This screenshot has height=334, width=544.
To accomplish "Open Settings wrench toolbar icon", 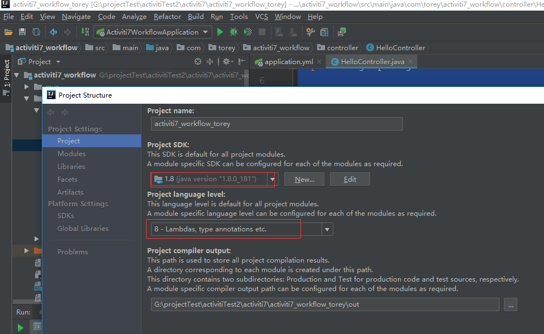I will [x=310, y=32].
